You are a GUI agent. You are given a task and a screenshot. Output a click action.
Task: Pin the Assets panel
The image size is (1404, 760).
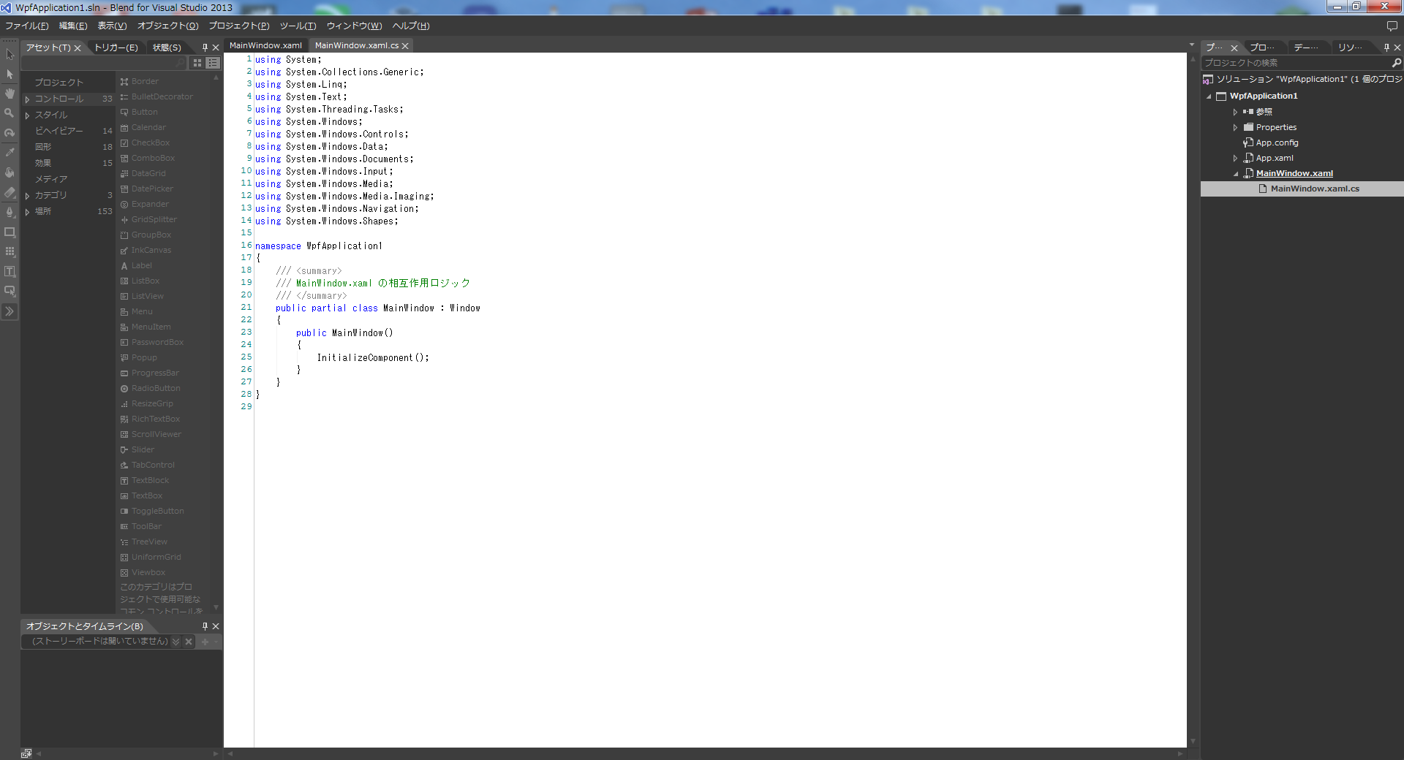coord(205,47)
